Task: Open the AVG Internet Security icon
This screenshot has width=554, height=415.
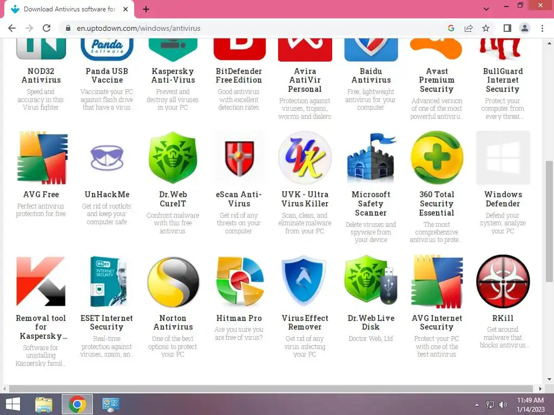Action: pyautogui.click(x=437, y=281)
